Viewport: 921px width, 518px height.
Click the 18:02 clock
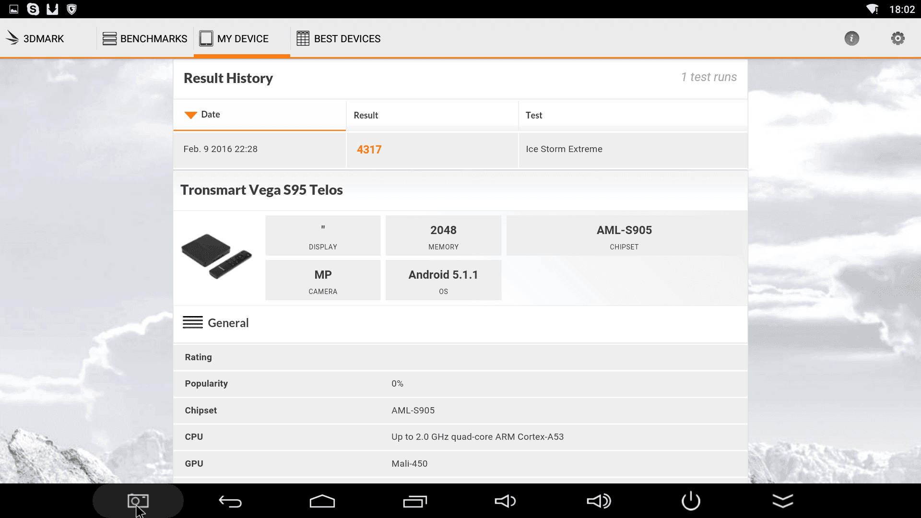(902, 10)
